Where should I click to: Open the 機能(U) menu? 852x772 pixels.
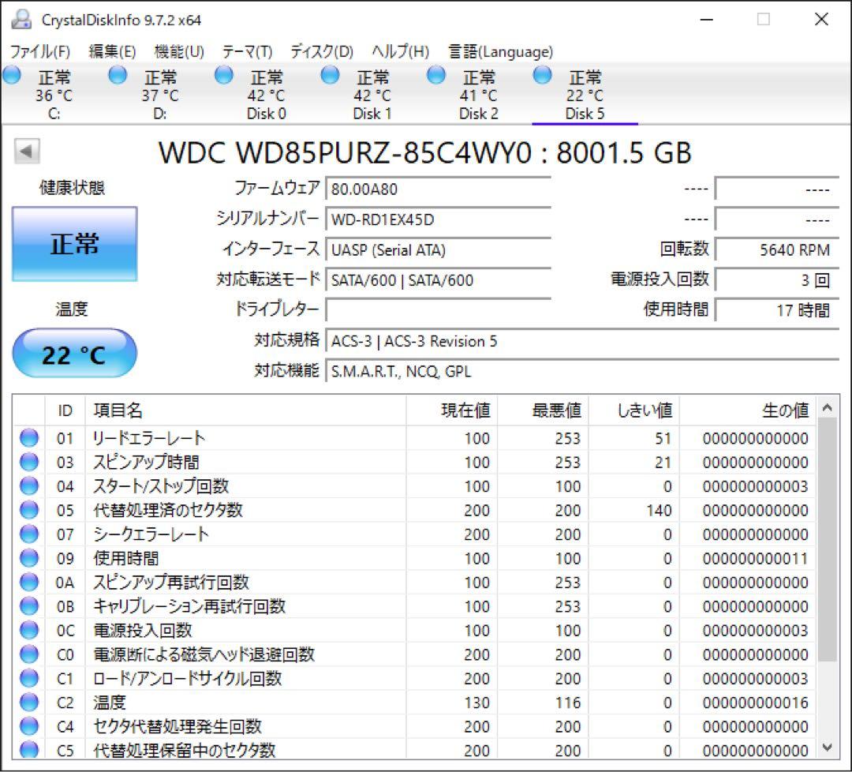[179, 51]
